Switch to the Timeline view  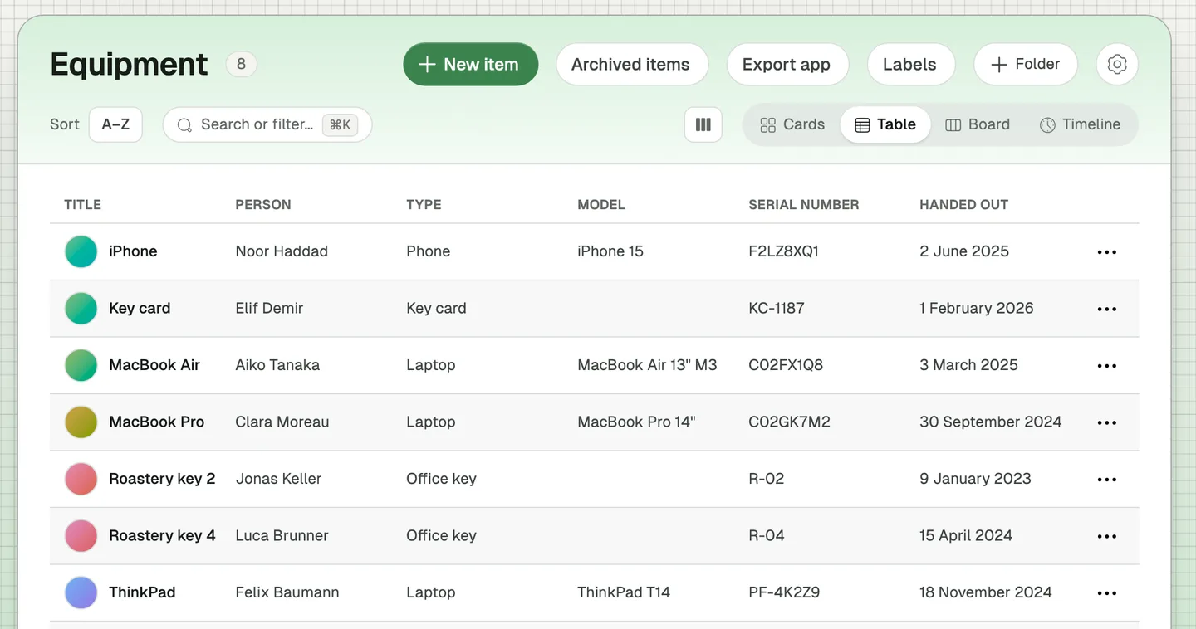pyautogui.click(x=1080, y=124)
